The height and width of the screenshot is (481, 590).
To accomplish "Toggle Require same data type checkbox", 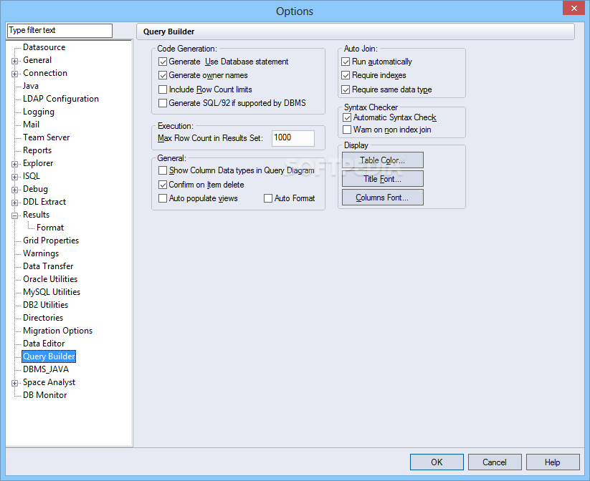I will 346,89.
